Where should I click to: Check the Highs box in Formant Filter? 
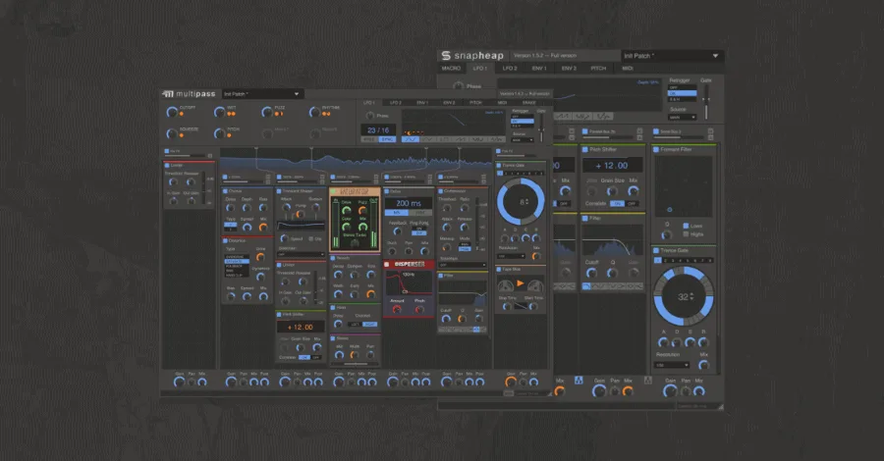[x=686, y=234]
